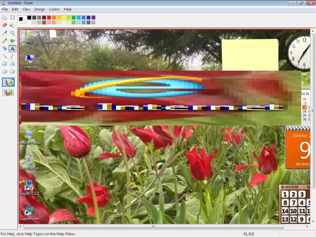The image size is (316, 237).
Task: Open the Edit menu
Action: pyautogui.click(x=15, y=9)
